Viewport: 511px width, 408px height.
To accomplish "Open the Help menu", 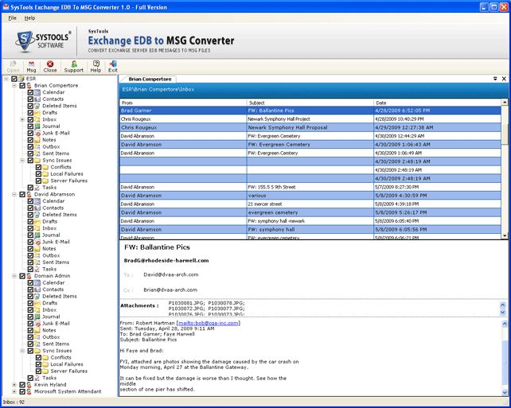I will coord(29,18).
